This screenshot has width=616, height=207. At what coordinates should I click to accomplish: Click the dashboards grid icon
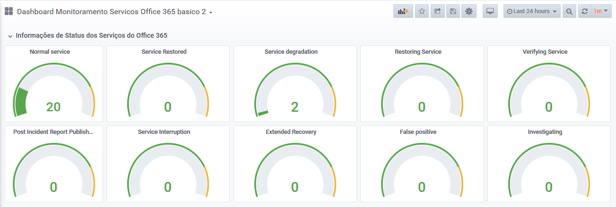point(9,11)
